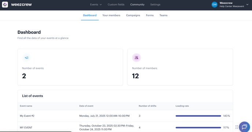
Task: Click the 140% loading rate bar
Action: 198,116
